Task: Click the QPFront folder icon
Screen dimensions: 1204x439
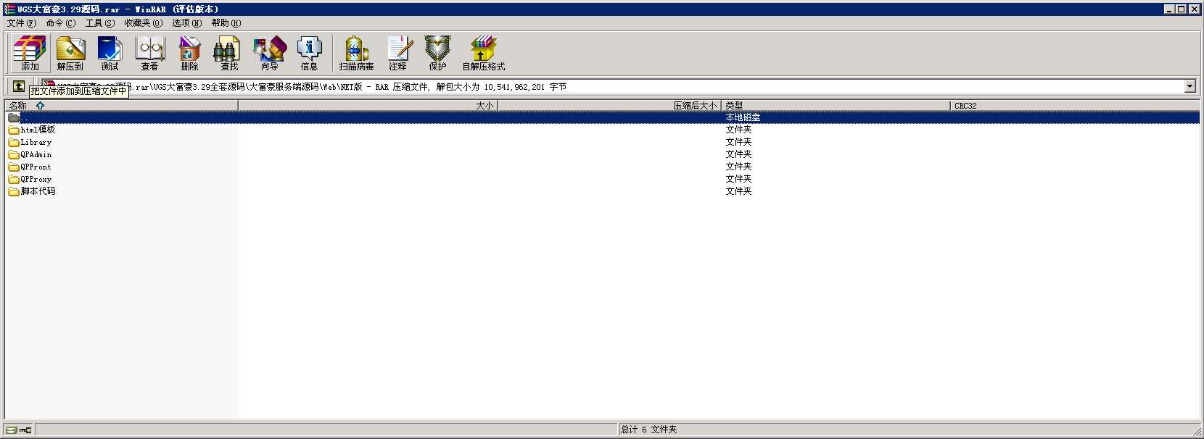Action: (14, 167)
